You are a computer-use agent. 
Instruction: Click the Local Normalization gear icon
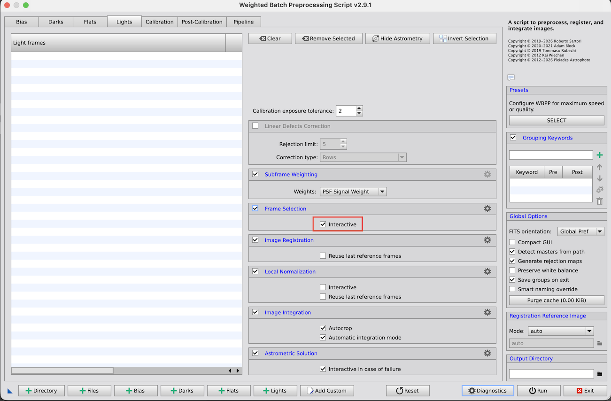tap(487, 271)
